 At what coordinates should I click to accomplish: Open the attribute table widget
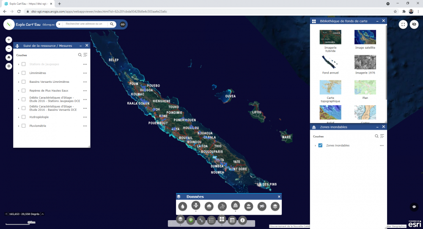pyautogui.click(x=232, y=221)
